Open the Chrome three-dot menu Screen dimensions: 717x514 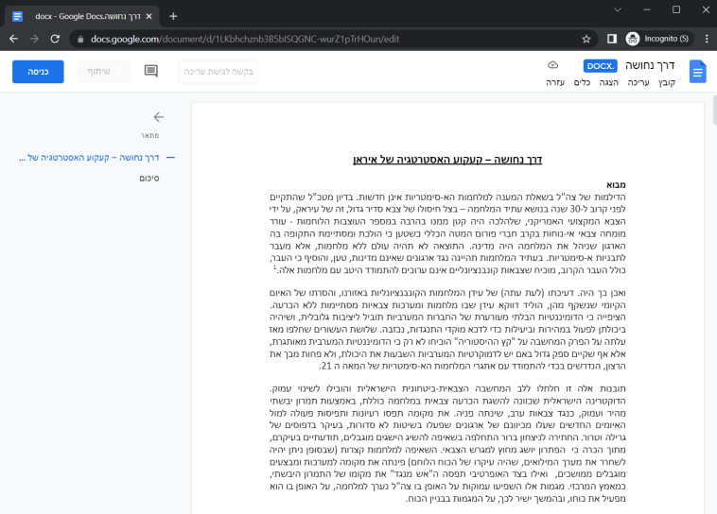coord(703,39)
